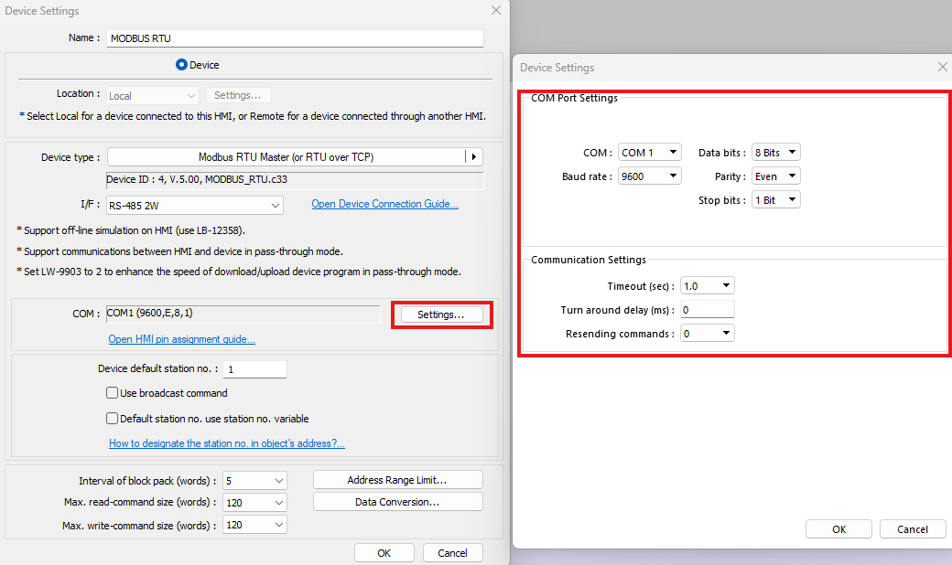The image size is (952, 565).
Task: Select the Device radio button
Action: point(181,65)
